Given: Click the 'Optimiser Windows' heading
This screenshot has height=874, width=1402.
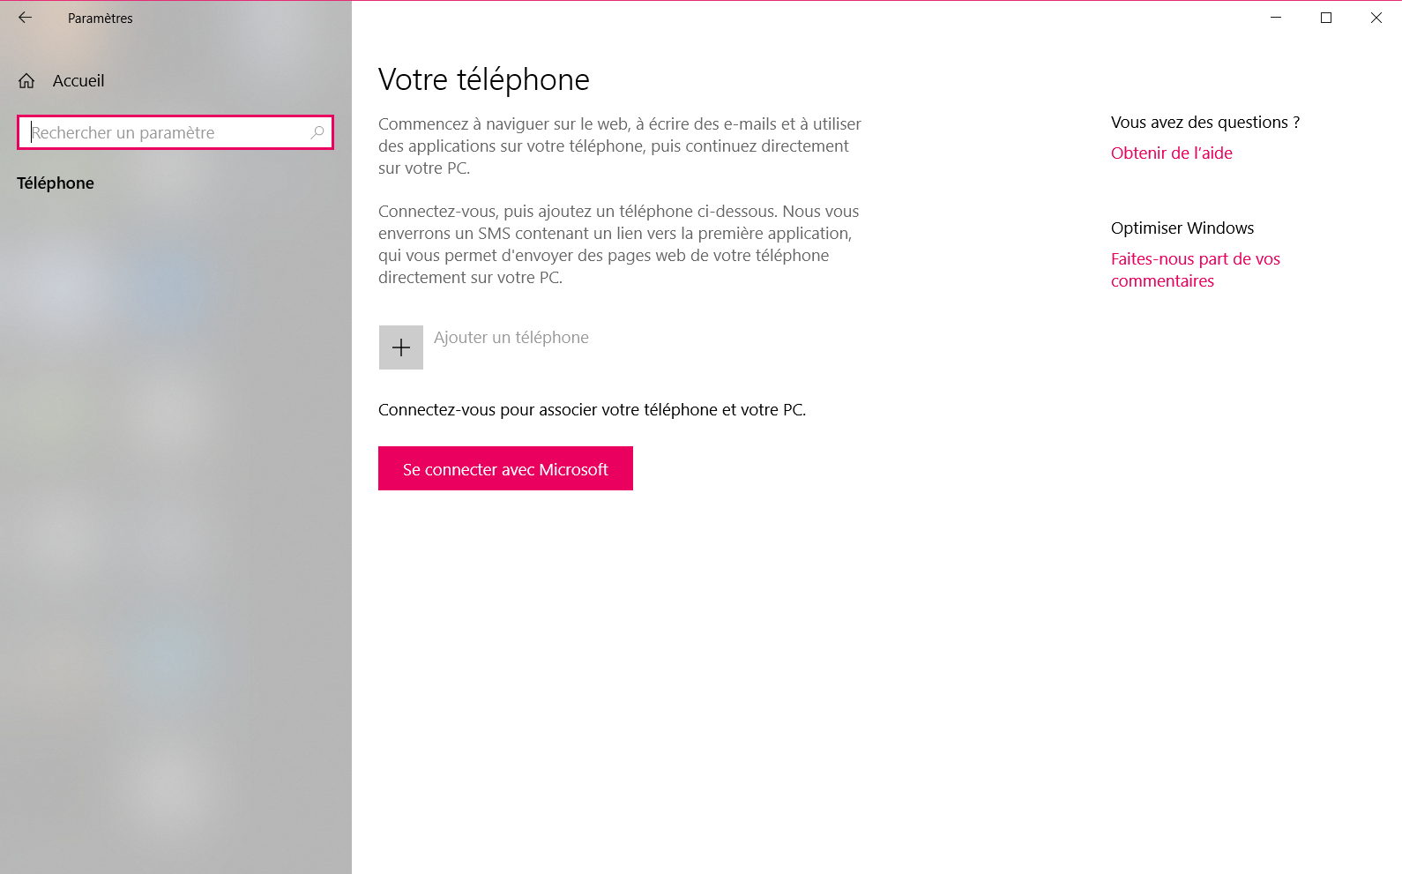Looking at the screenshot, I should click(1182, 228).
